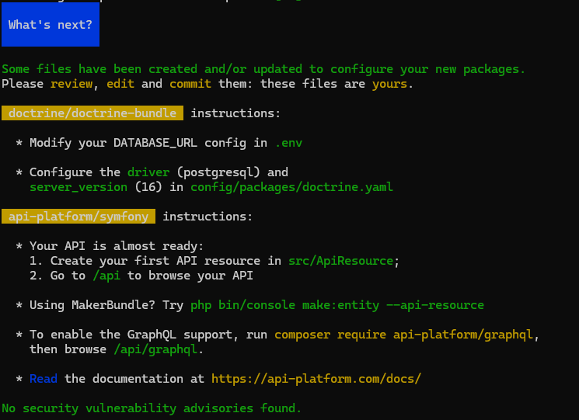Click the "(postgresql)" text

(218, 172)
